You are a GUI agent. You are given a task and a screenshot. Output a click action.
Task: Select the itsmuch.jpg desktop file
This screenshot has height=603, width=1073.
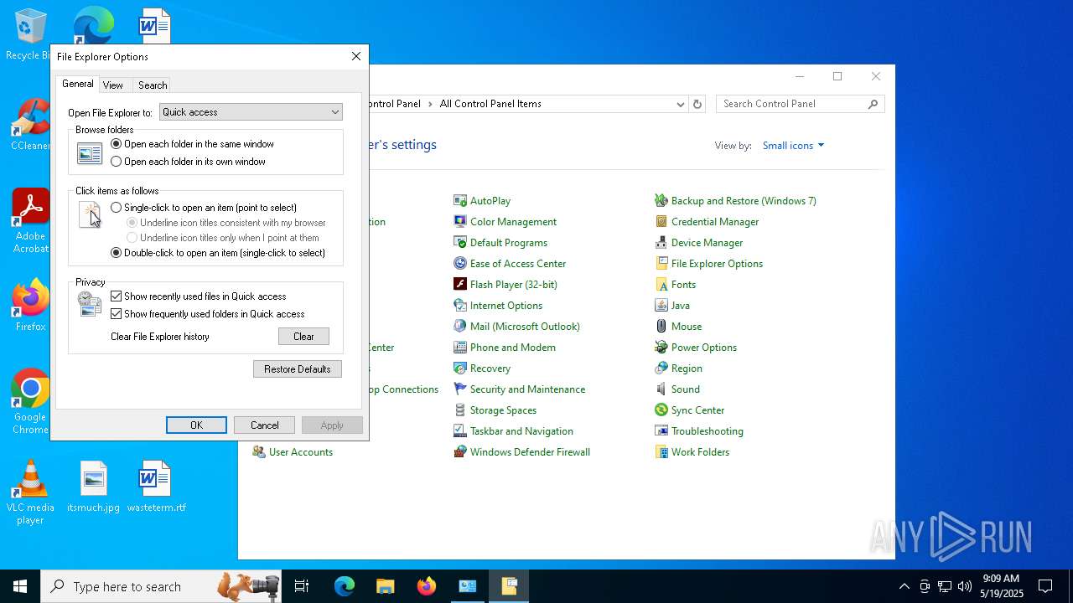(93, 487)
